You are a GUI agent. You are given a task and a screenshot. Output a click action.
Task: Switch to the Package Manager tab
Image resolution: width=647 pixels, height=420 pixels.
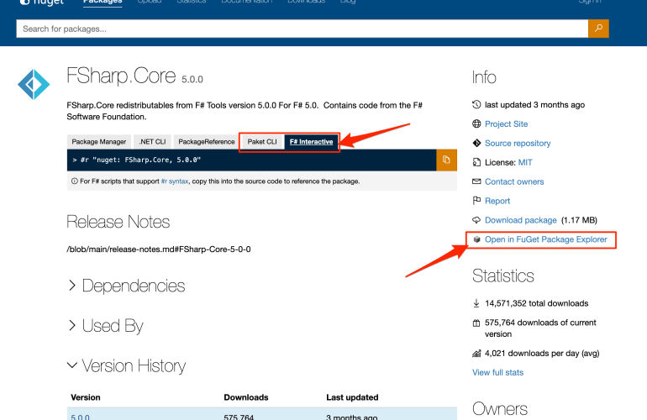[x=99, y=142]
